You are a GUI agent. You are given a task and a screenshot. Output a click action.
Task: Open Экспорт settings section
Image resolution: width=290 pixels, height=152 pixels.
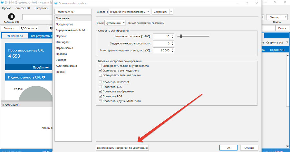click(x=73, y=60)
